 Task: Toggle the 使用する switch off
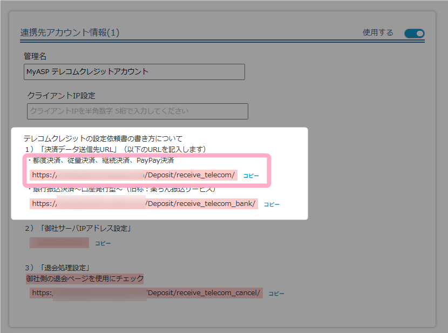(x=414, y=34)
